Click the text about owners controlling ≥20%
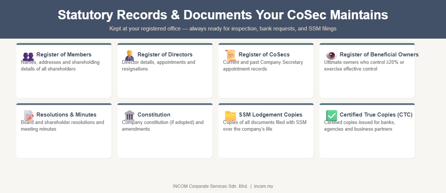 (364, 66)
